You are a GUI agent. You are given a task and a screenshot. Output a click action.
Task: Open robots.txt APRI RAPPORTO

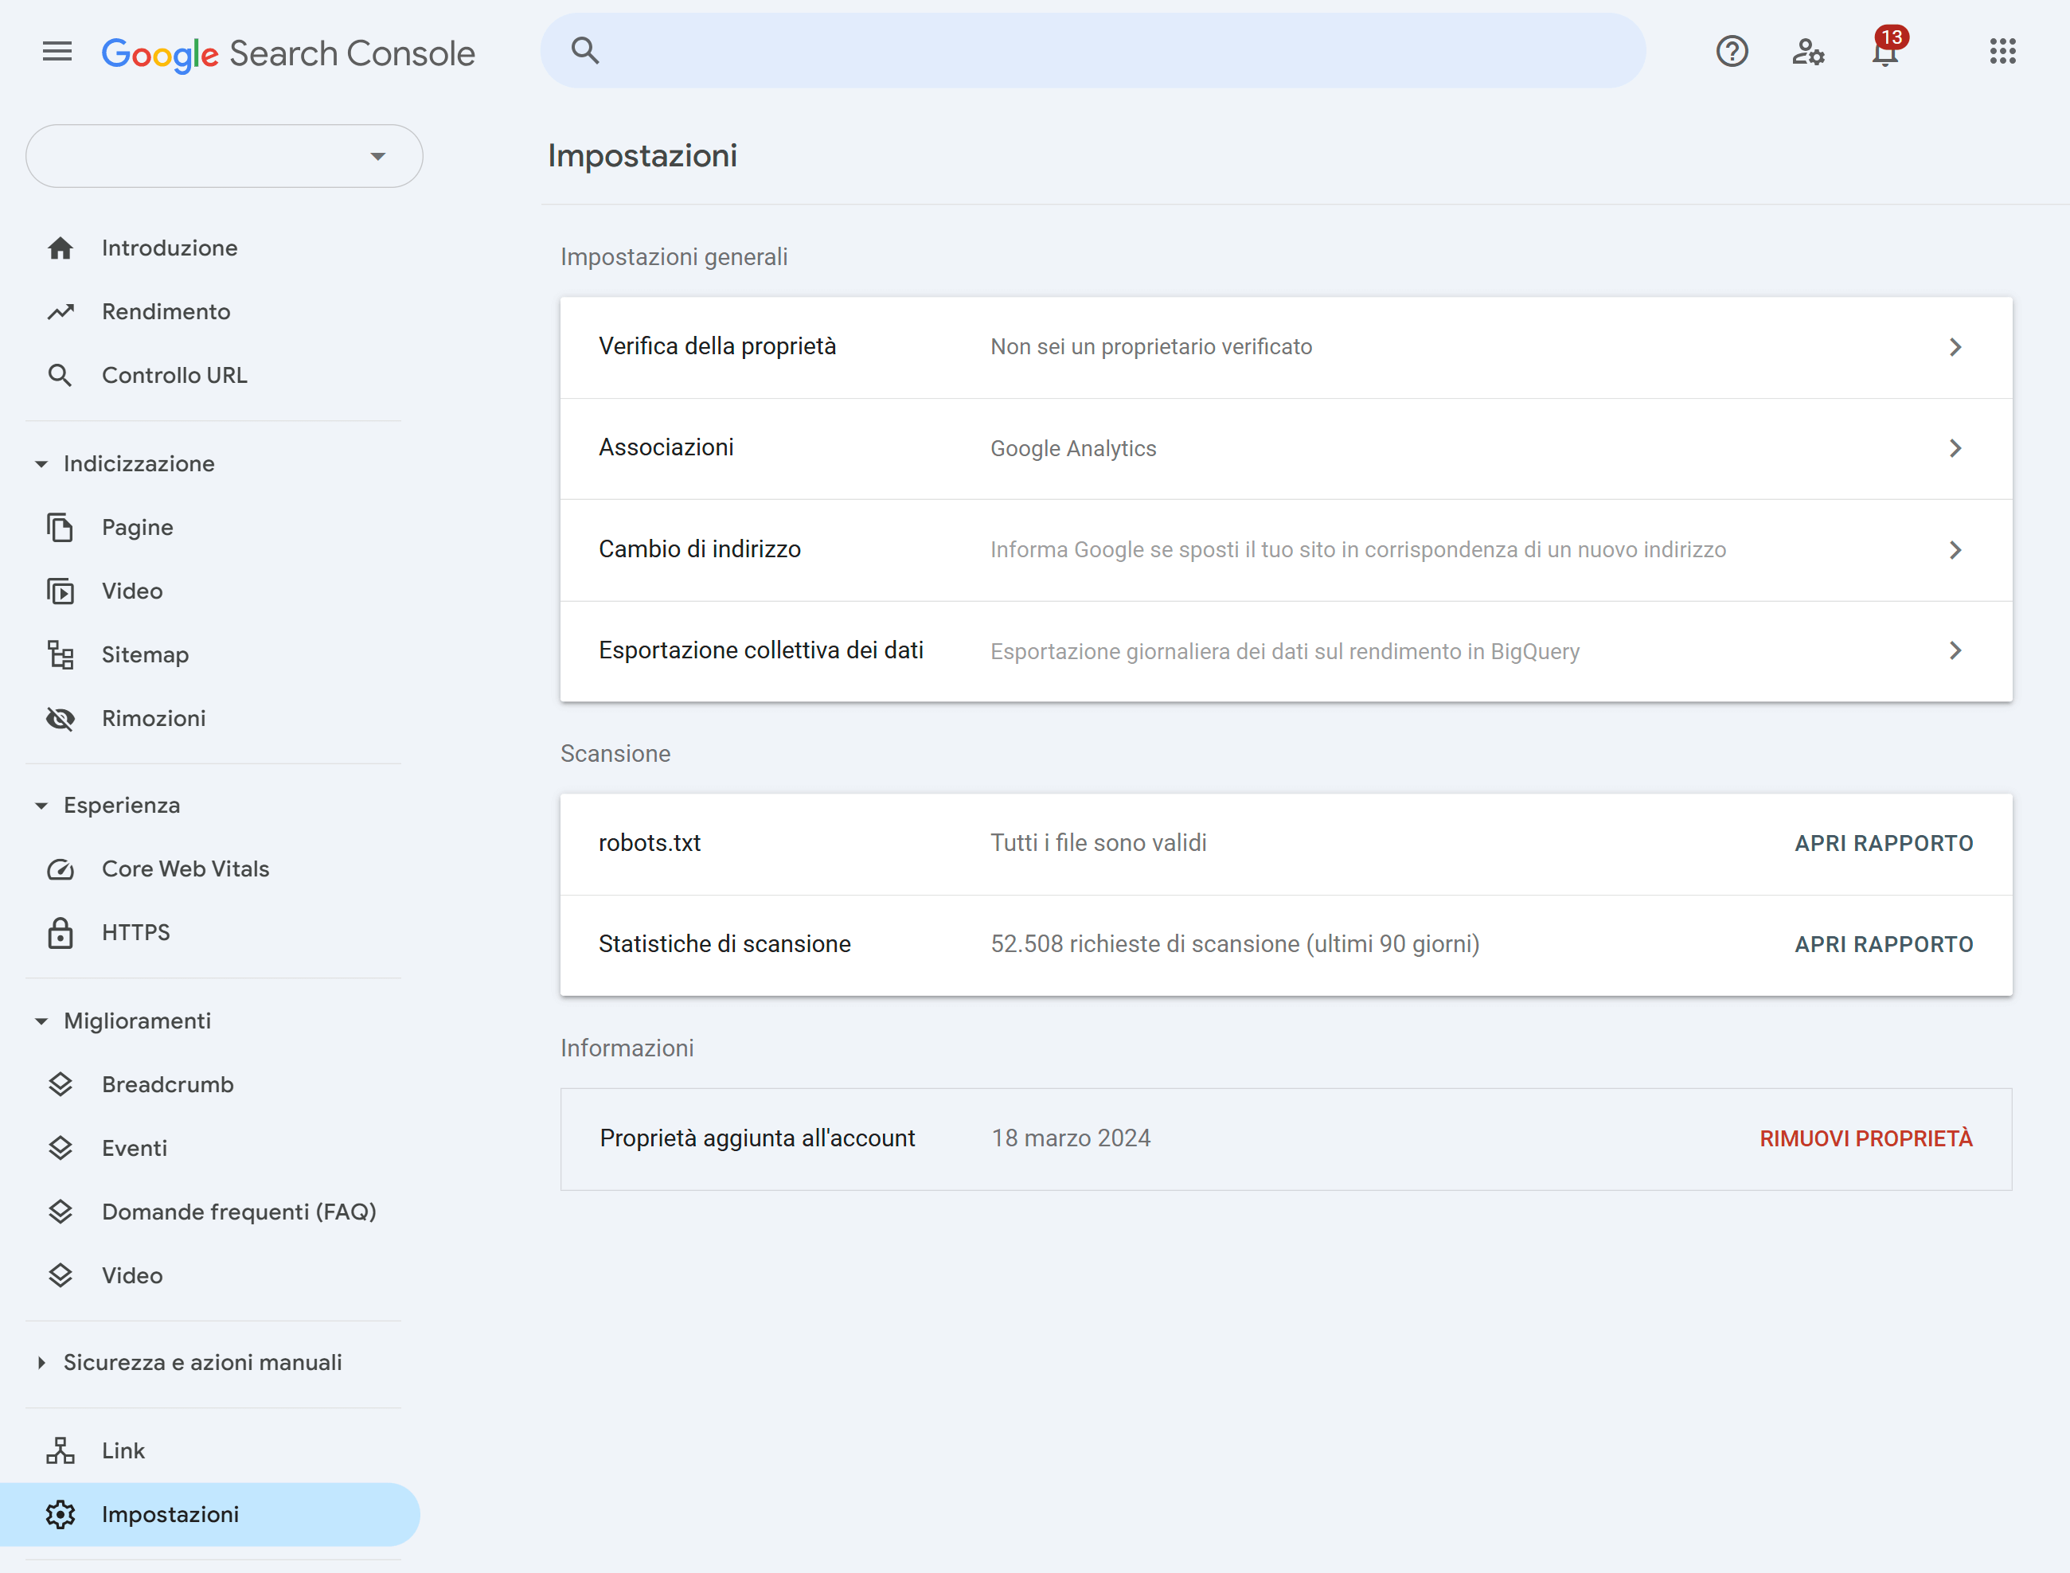(x=1884, y=844)
